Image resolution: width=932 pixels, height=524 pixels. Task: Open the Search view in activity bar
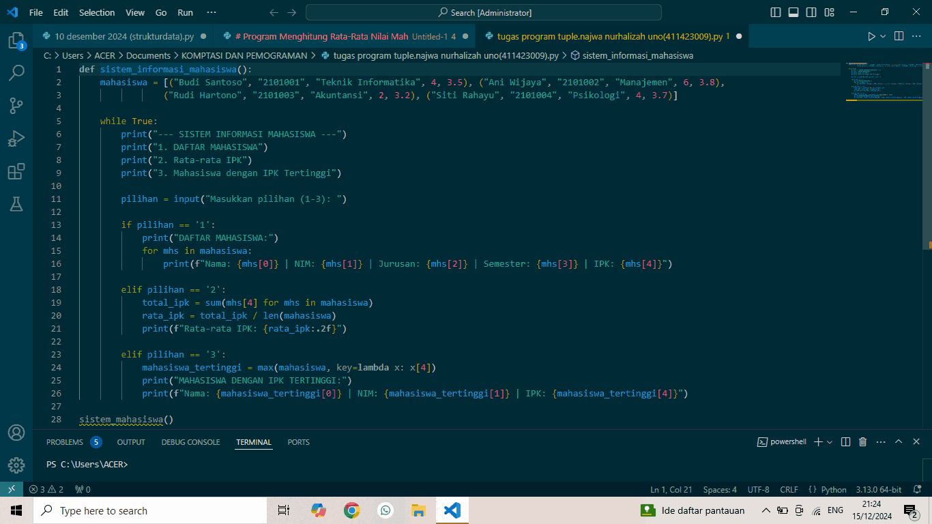[x=16, y=72]
